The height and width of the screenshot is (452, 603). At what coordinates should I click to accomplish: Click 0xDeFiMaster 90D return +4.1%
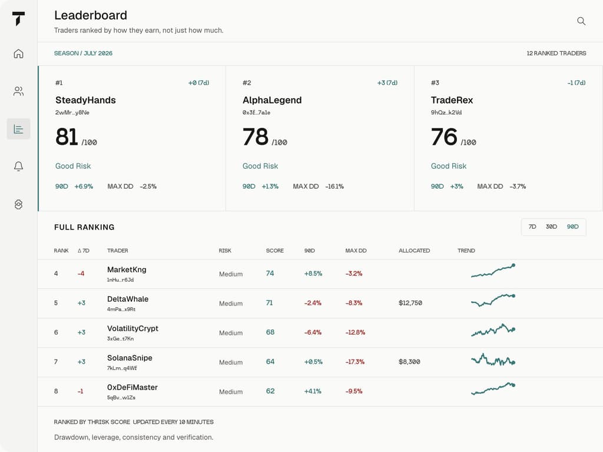pyautogui.click(x=313, y=391)
